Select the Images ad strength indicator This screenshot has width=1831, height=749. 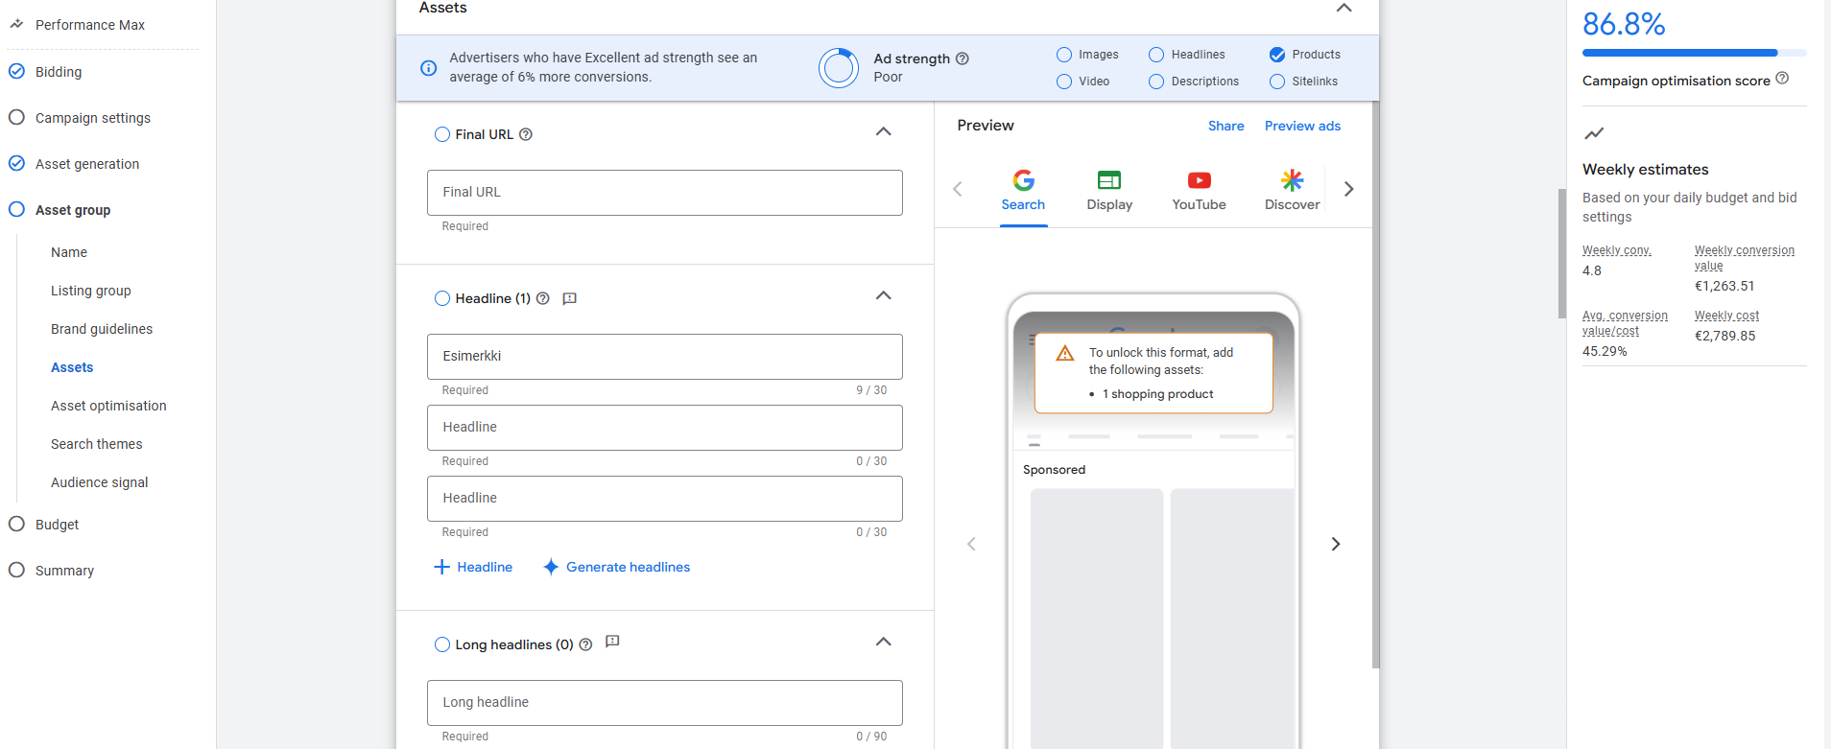tap(1064, 55)
